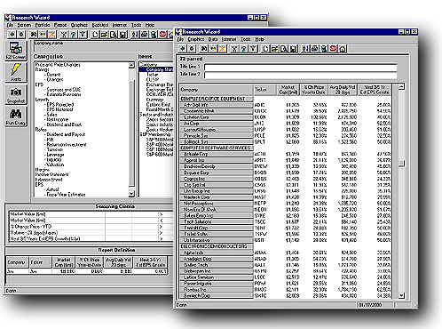442x329 pixels.
Task: Click scroll-up arrow of front window results table
Action: click(x=401, y=86)
